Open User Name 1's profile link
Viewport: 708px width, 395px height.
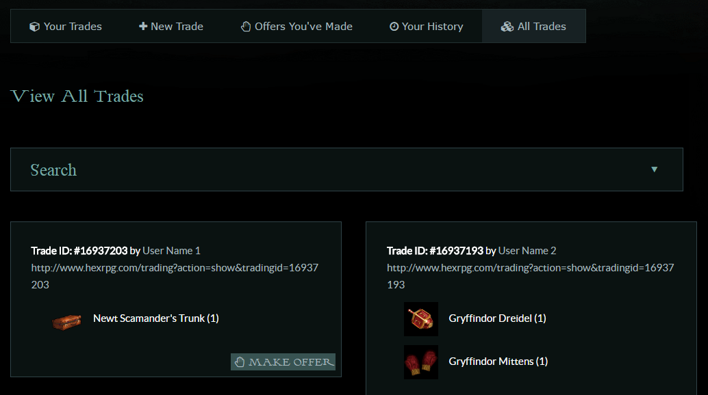click(x=172, y=250)
